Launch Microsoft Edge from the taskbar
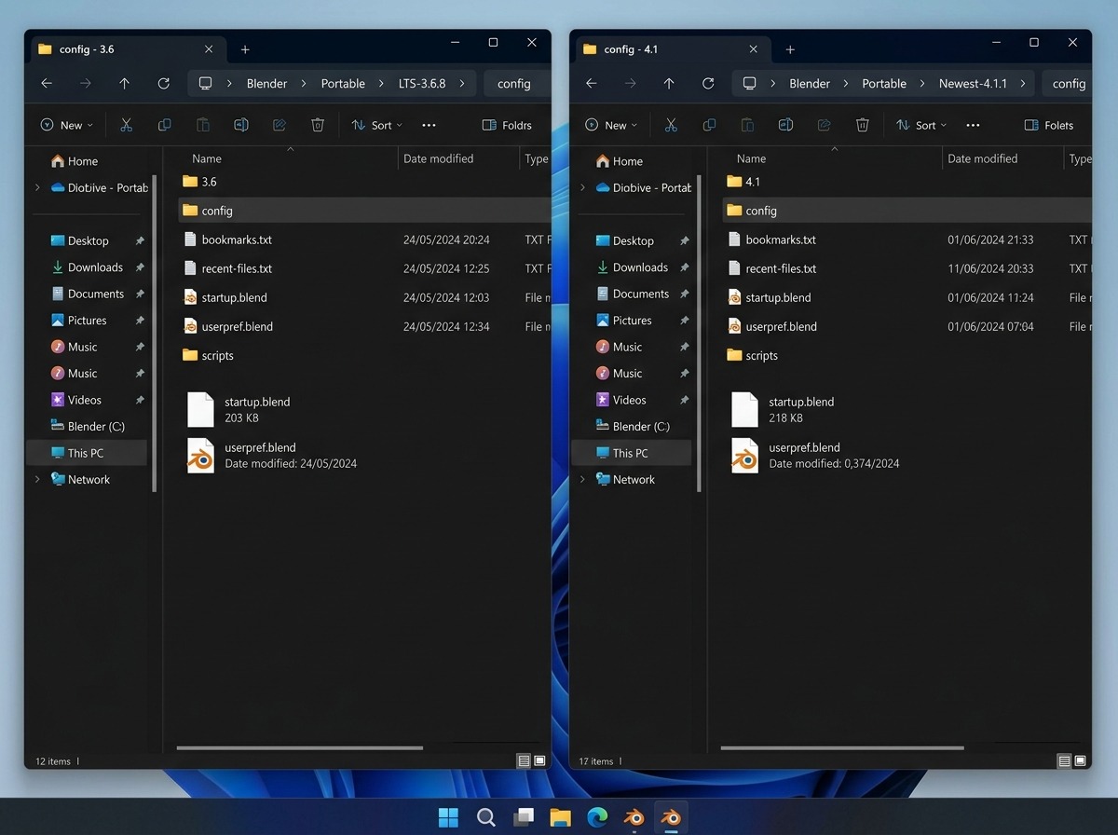This screenshot has height=835, width=1118. (597, 817)
